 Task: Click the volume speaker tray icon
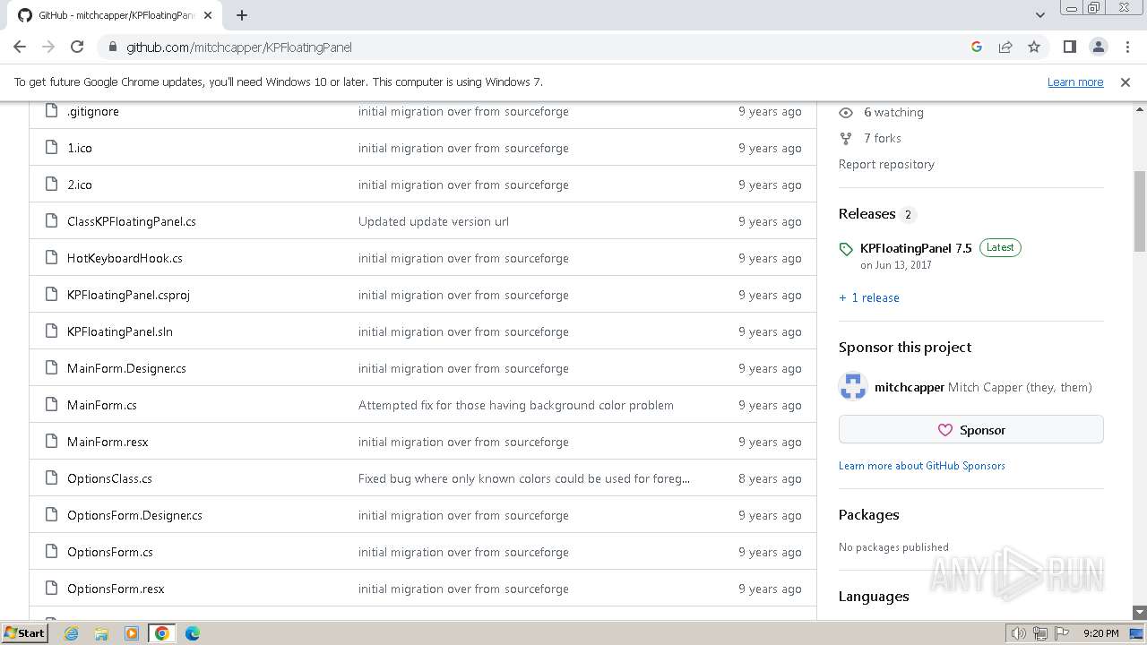[x=1020, y=633]
